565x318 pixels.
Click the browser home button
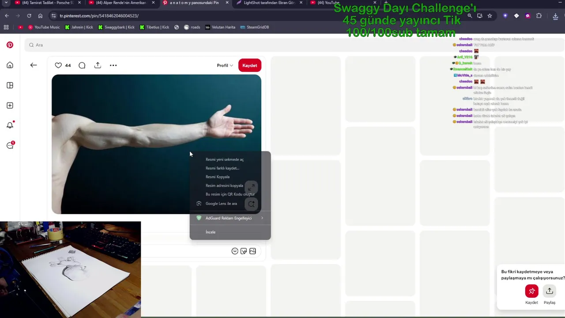40,16
